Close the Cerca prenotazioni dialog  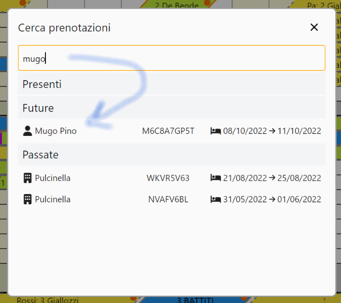[314, 27]
